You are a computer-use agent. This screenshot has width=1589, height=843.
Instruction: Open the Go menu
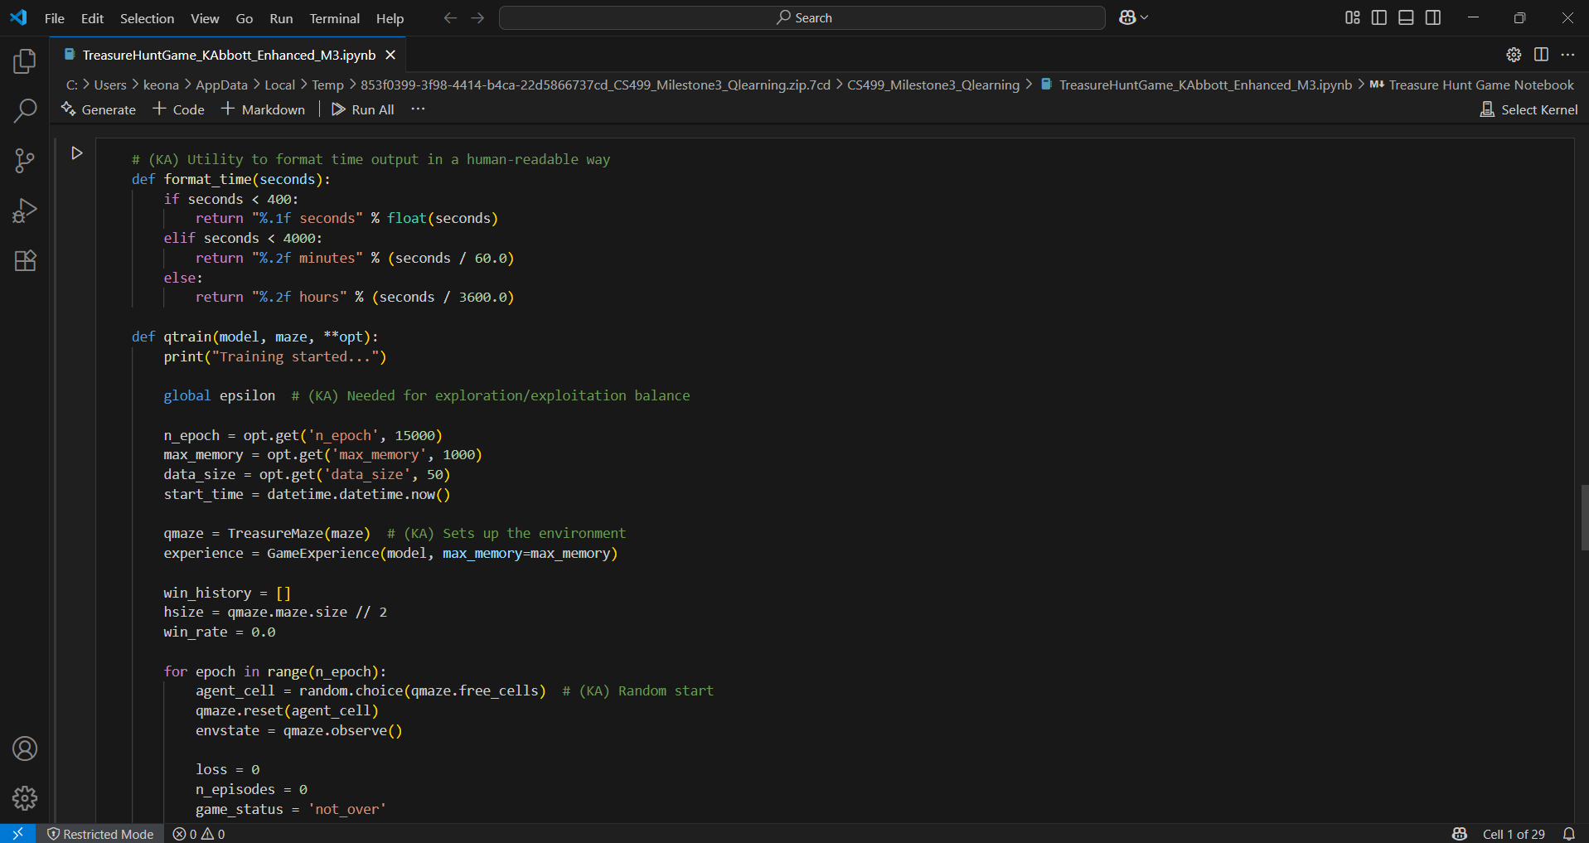click(245, 18)
